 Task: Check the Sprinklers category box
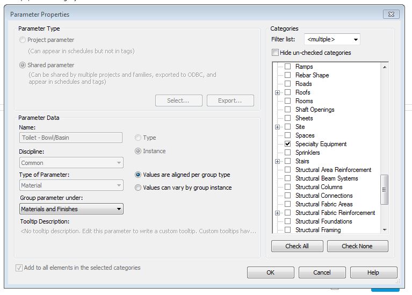(x=288, y=153)
